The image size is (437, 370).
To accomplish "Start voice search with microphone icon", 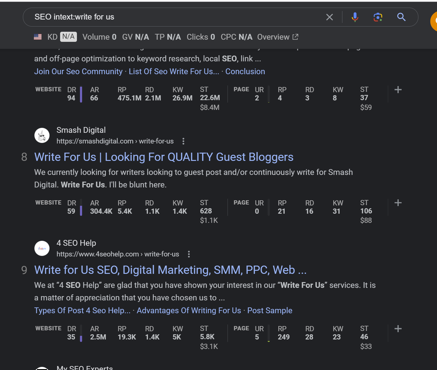I will click(x=355, y=17).
